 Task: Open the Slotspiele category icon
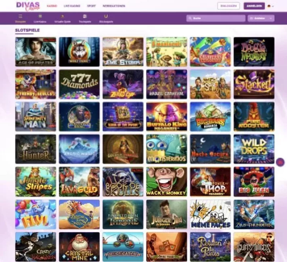(20, 16)
